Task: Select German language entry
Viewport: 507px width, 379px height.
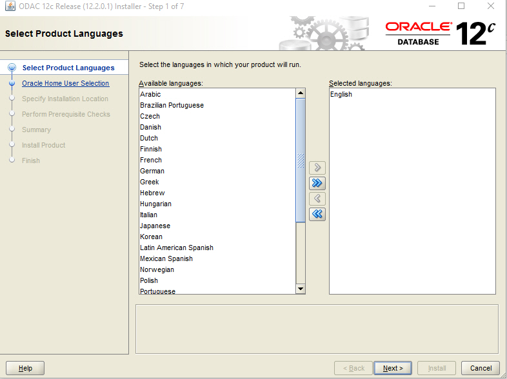Action: pyautogui.click(x=217, y=171)
